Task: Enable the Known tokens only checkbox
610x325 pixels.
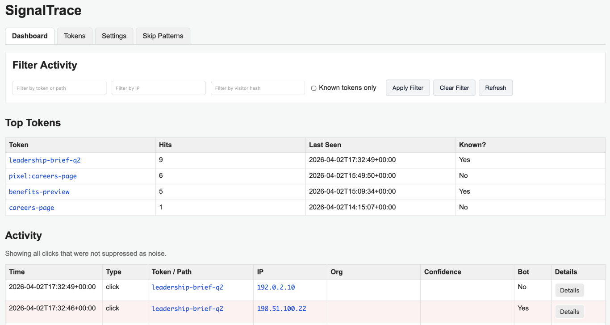Action: 313,88
